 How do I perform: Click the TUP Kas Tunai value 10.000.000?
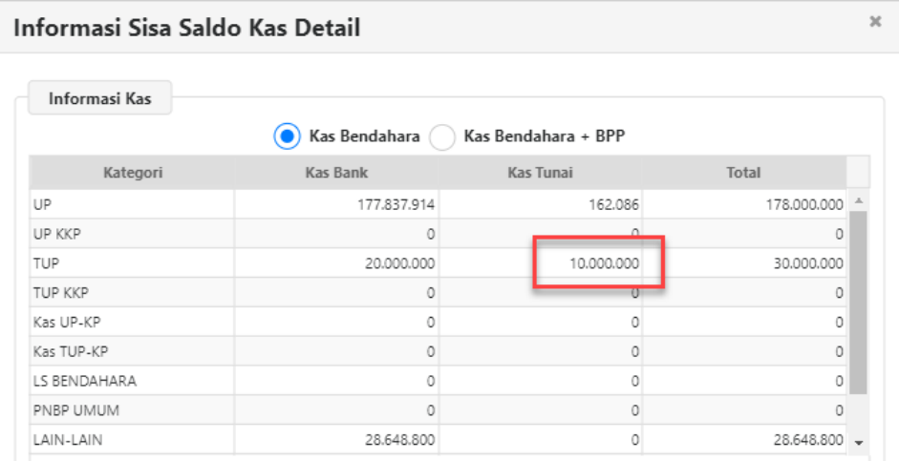coord(604,263)
